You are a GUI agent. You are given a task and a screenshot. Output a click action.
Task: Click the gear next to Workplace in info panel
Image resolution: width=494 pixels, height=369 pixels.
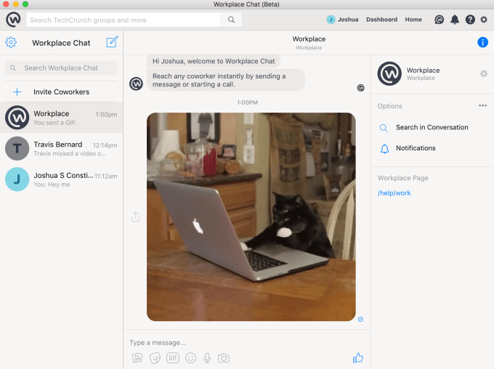[x=484, y=74]
